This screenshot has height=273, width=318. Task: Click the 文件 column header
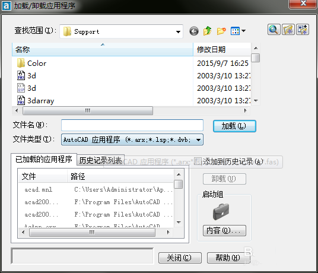pyautogui.click(x=43, y=176)
